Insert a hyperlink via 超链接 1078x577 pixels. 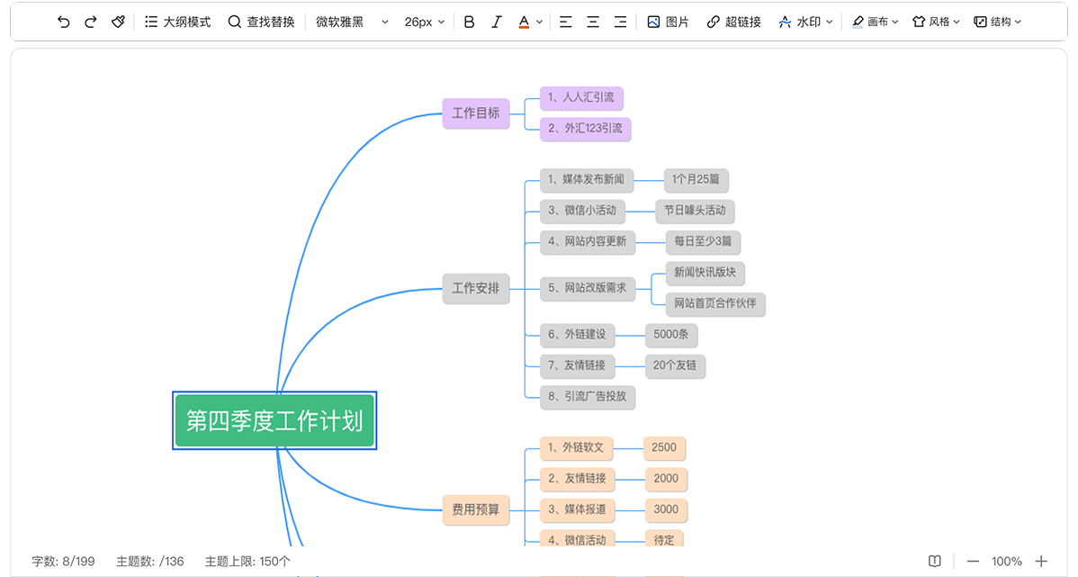click(x=733, y=22)
